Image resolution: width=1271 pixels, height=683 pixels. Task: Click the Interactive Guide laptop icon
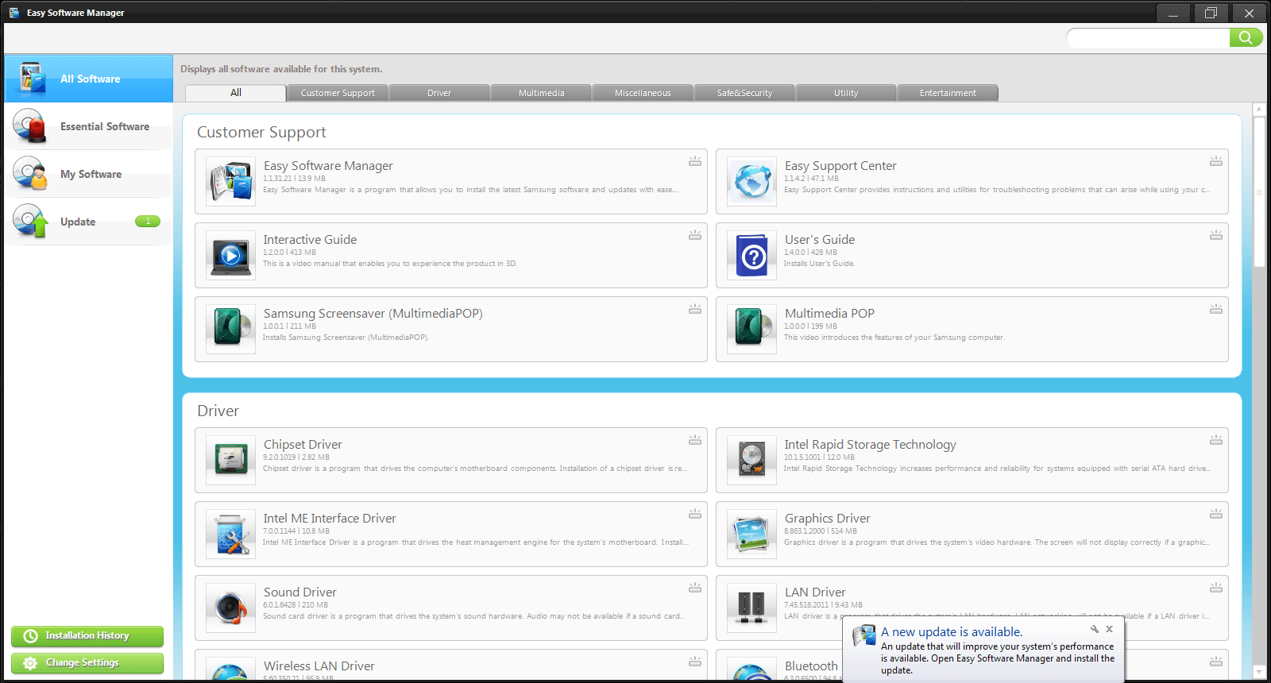click(x=230, y=256)
